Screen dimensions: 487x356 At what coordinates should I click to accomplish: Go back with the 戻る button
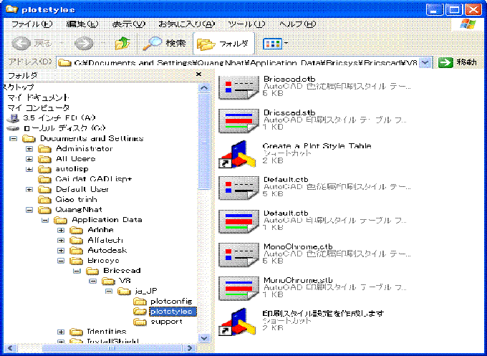(31, 44)
